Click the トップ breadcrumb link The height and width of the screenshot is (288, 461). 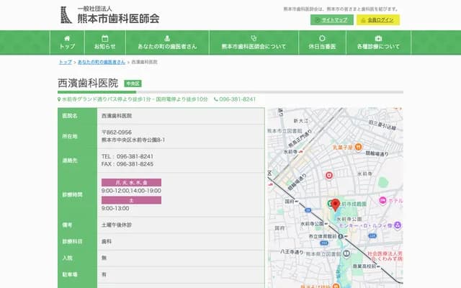(x=65, y=63)
